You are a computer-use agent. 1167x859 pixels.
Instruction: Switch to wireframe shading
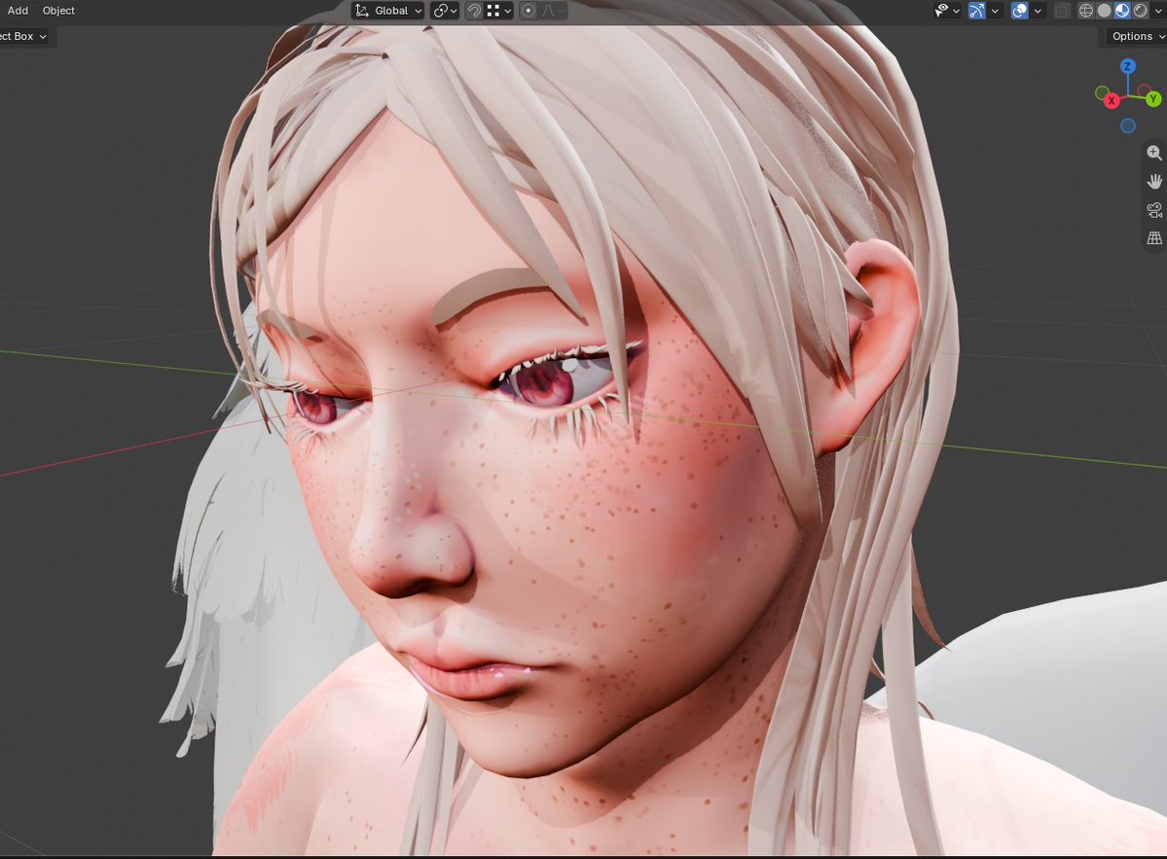(1086, 11)
